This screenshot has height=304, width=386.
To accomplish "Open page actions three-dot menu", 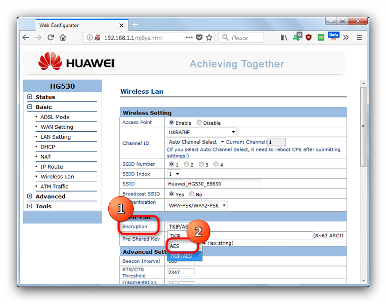I will click(189, 37).
